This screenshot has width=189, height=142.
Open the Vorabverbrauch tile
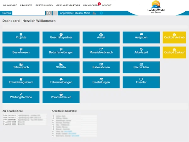pyautogui.click(x=61, y=97)
